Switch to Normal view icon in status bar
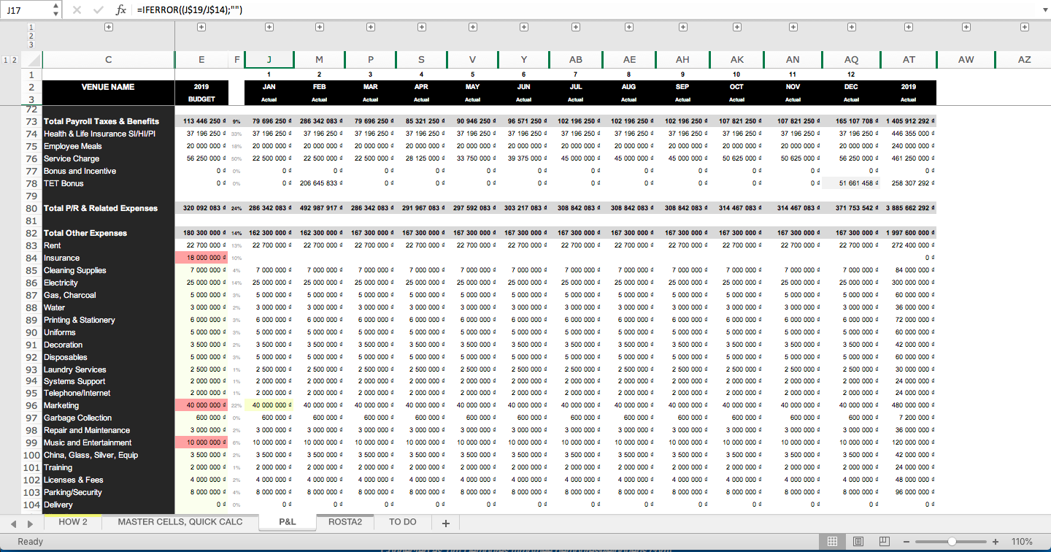This screenshot has width=1051, height=552. pyautogui.click(x=832, y=541)
